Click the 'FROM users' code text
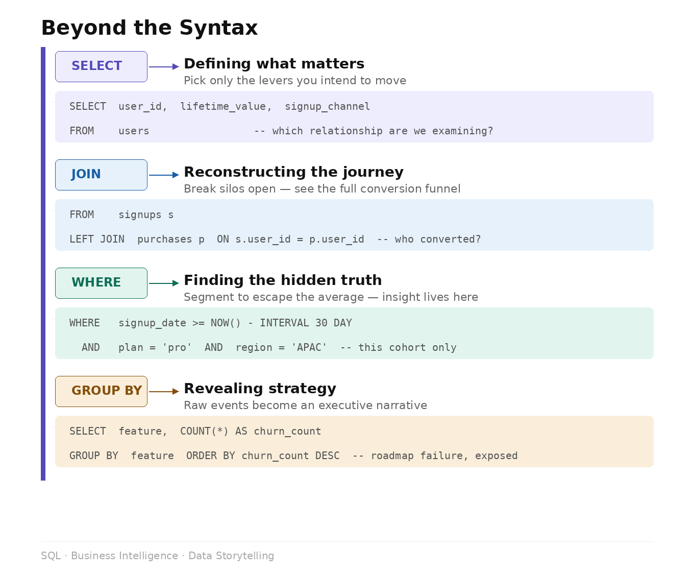Screen dimensions: 694x572 tap(109, 131)
